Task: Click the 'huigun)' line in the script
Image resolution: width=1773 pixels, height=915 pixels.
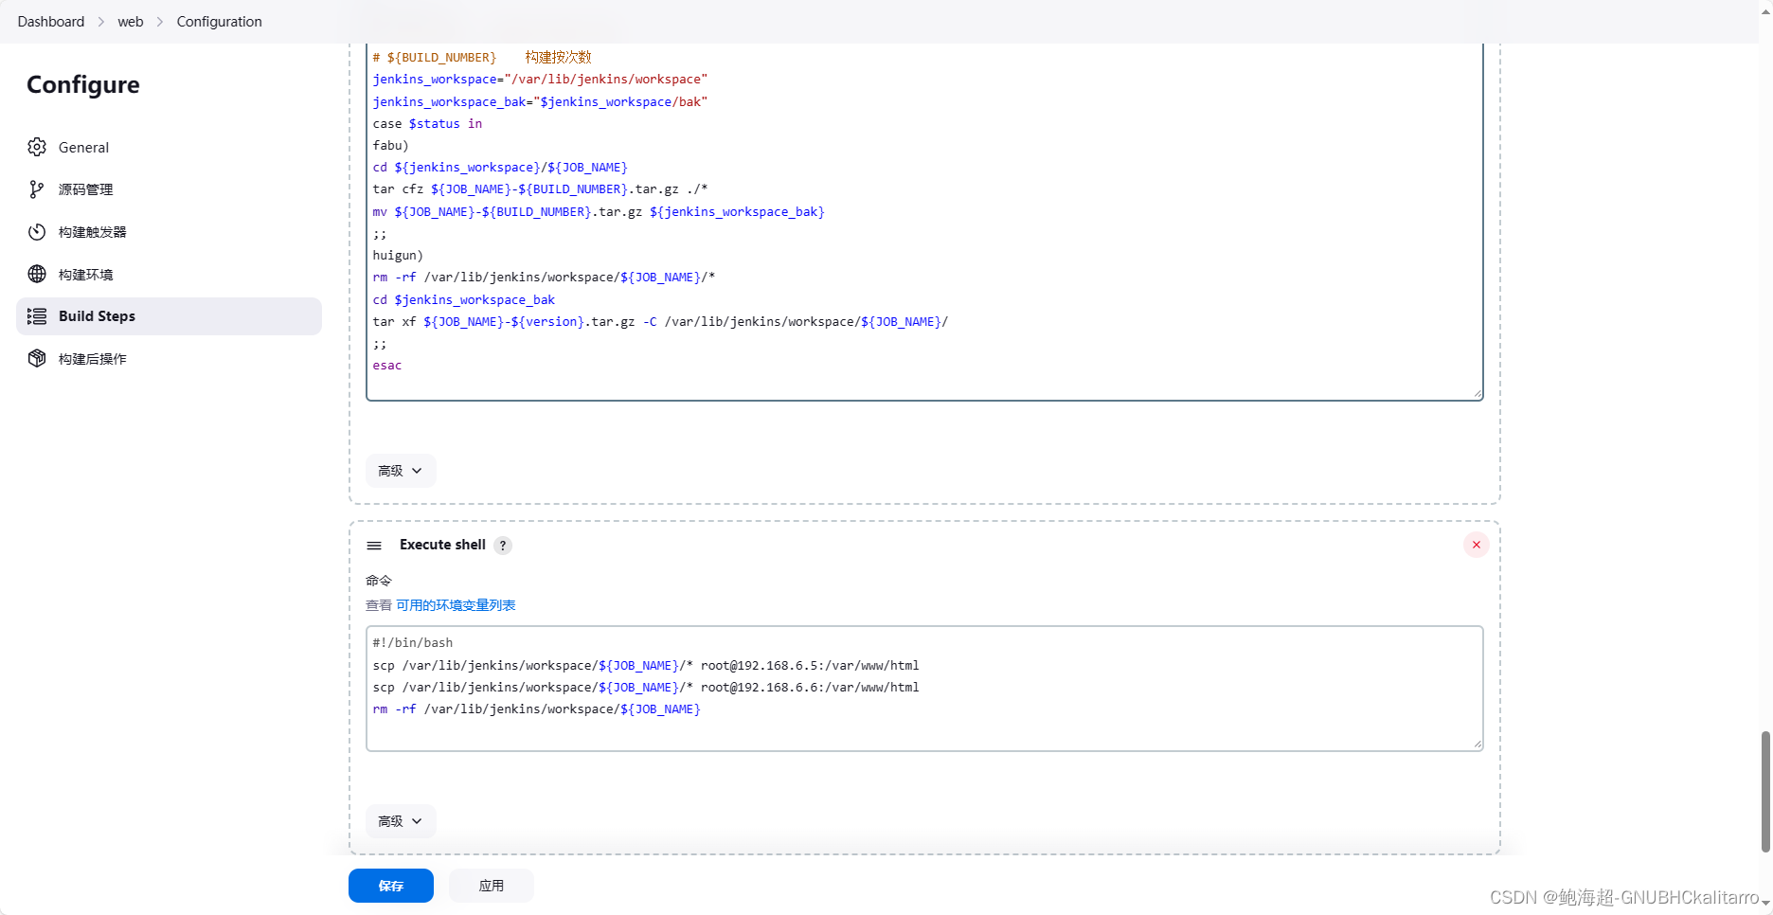Action: coord(398,256)
